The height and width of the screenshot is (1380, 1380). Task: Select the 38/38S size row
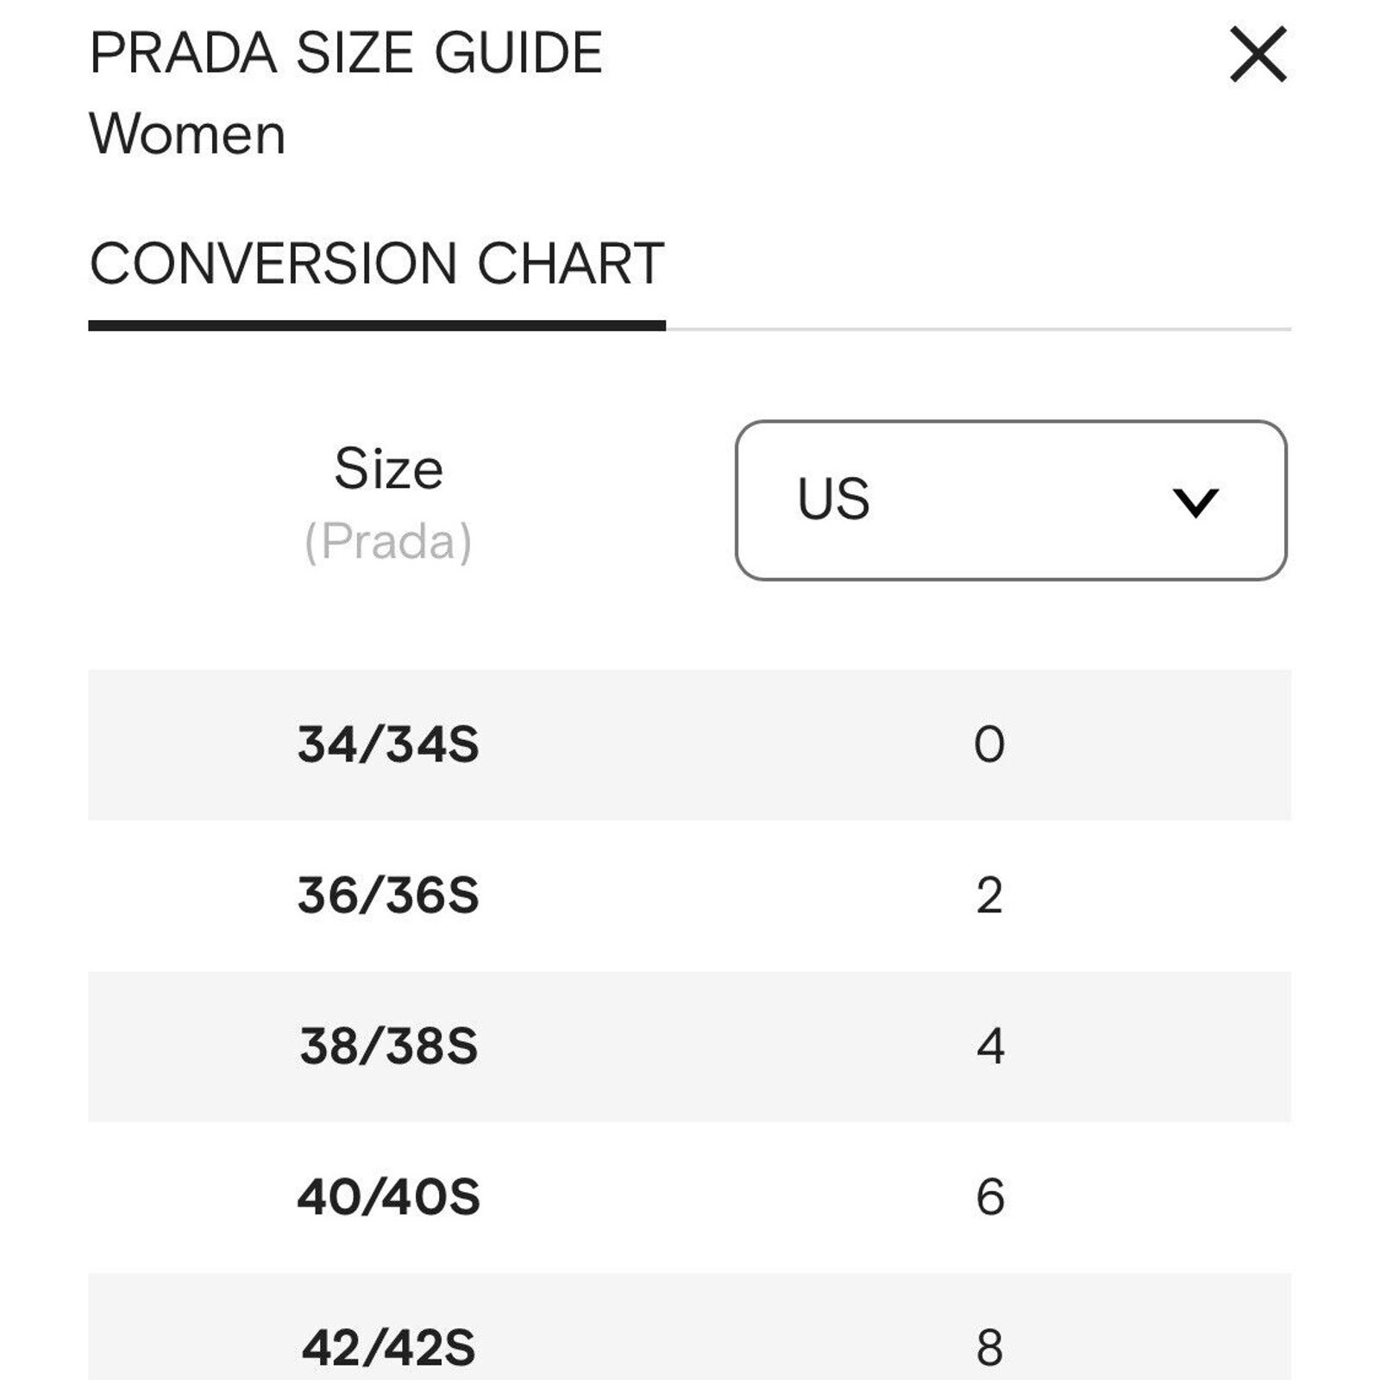(689, 1046)
